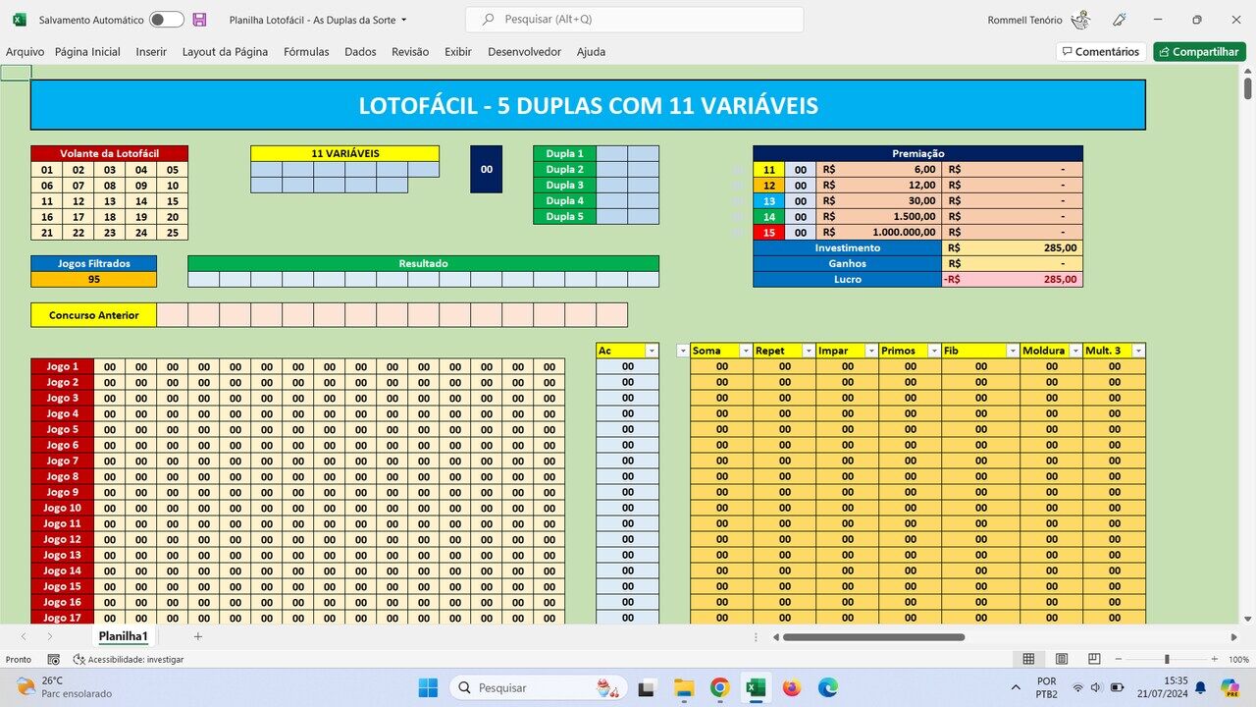Open File Explorer from the taskbar
Viewport: 1256px width, 707px height.
(x=683, y=687)
